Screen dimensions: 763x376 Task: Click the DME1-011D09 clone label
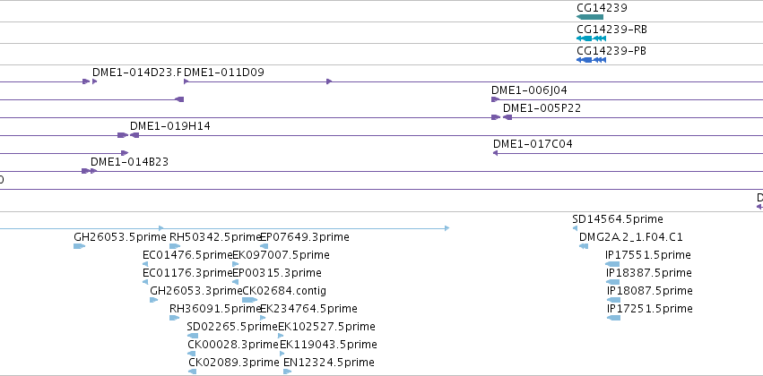[224, 73]
